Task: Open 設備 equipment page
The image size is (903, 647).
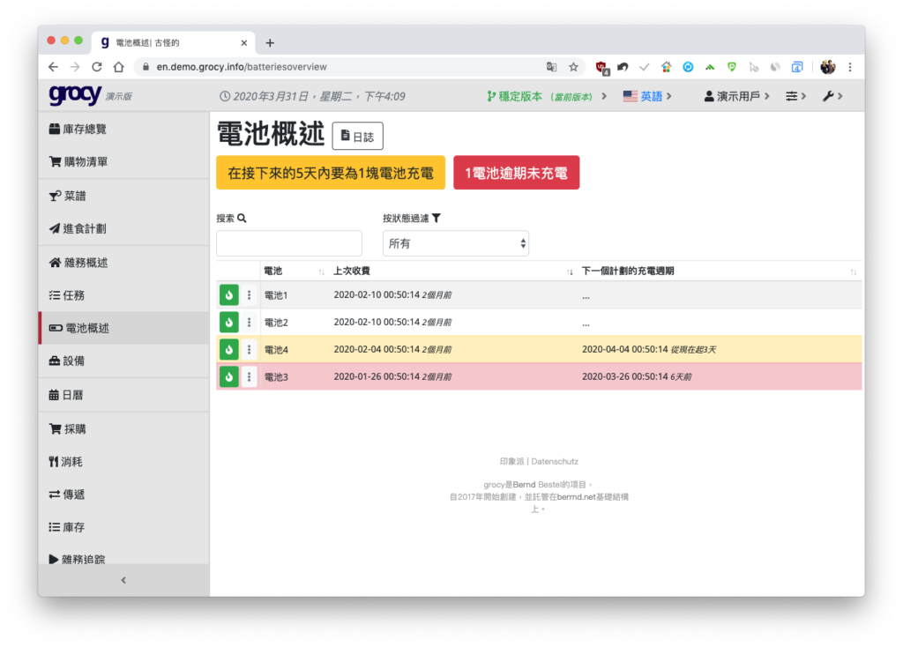Action: pos(123,361)
